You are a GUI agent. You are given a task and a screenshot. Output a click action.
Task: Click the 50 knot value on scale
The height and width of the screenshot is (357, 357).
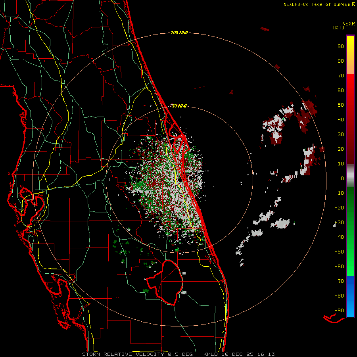coord(341,105)
